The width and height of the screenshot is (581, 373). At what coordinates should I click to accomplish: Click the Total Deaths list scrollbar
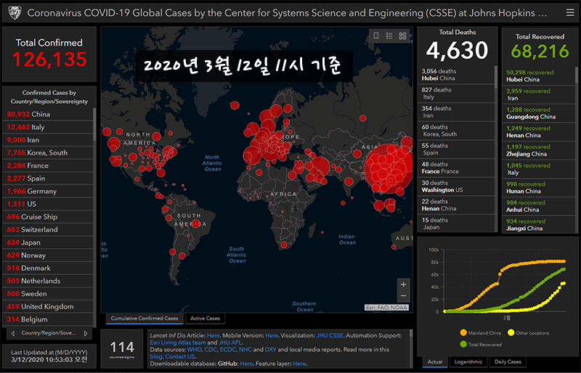tap(496, 77)
